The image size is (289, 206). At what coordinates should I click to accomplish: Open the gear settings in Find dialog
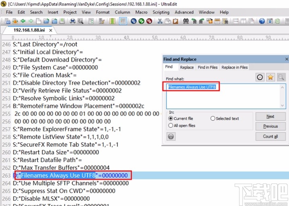point(170,137)
